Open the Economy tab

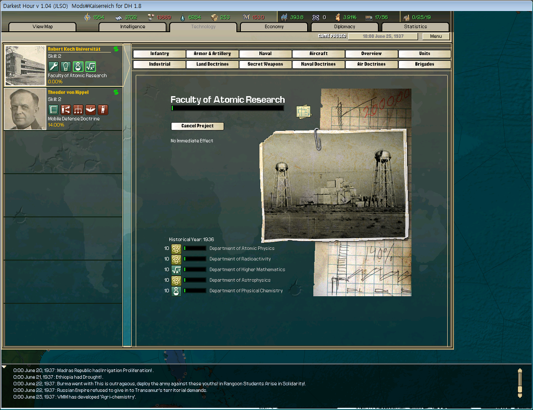click(x=274, y=27)
